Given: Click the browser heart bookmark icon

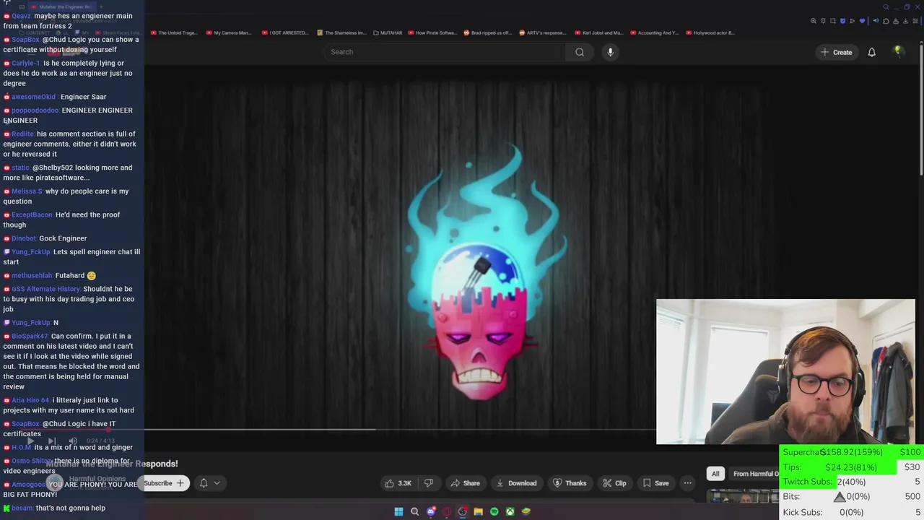Looking at the screenshot, I should [862, 21].
